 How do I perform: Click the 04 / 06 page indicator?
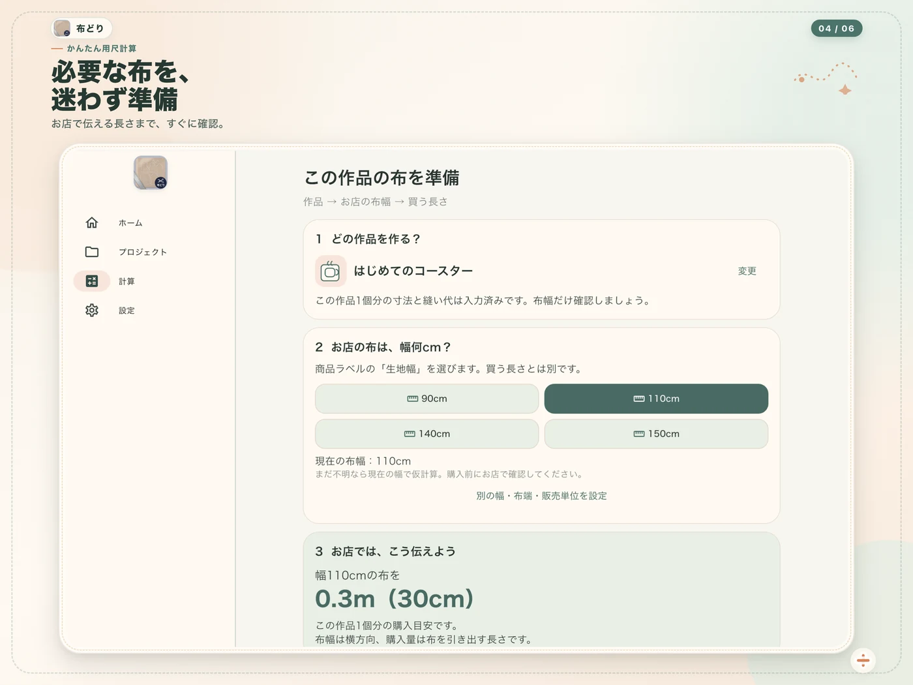pyautogui.click(x=837, y=28)
